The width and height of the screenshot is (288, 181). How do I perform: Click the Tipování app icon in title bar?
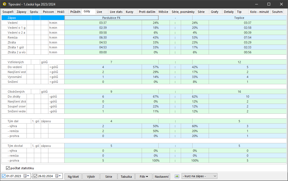[x=4, y=4]
